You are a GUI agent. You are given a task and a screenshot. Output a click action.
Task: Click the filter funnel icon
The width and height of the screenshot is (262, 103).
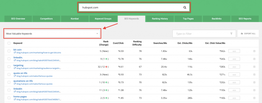coord(231,34)
